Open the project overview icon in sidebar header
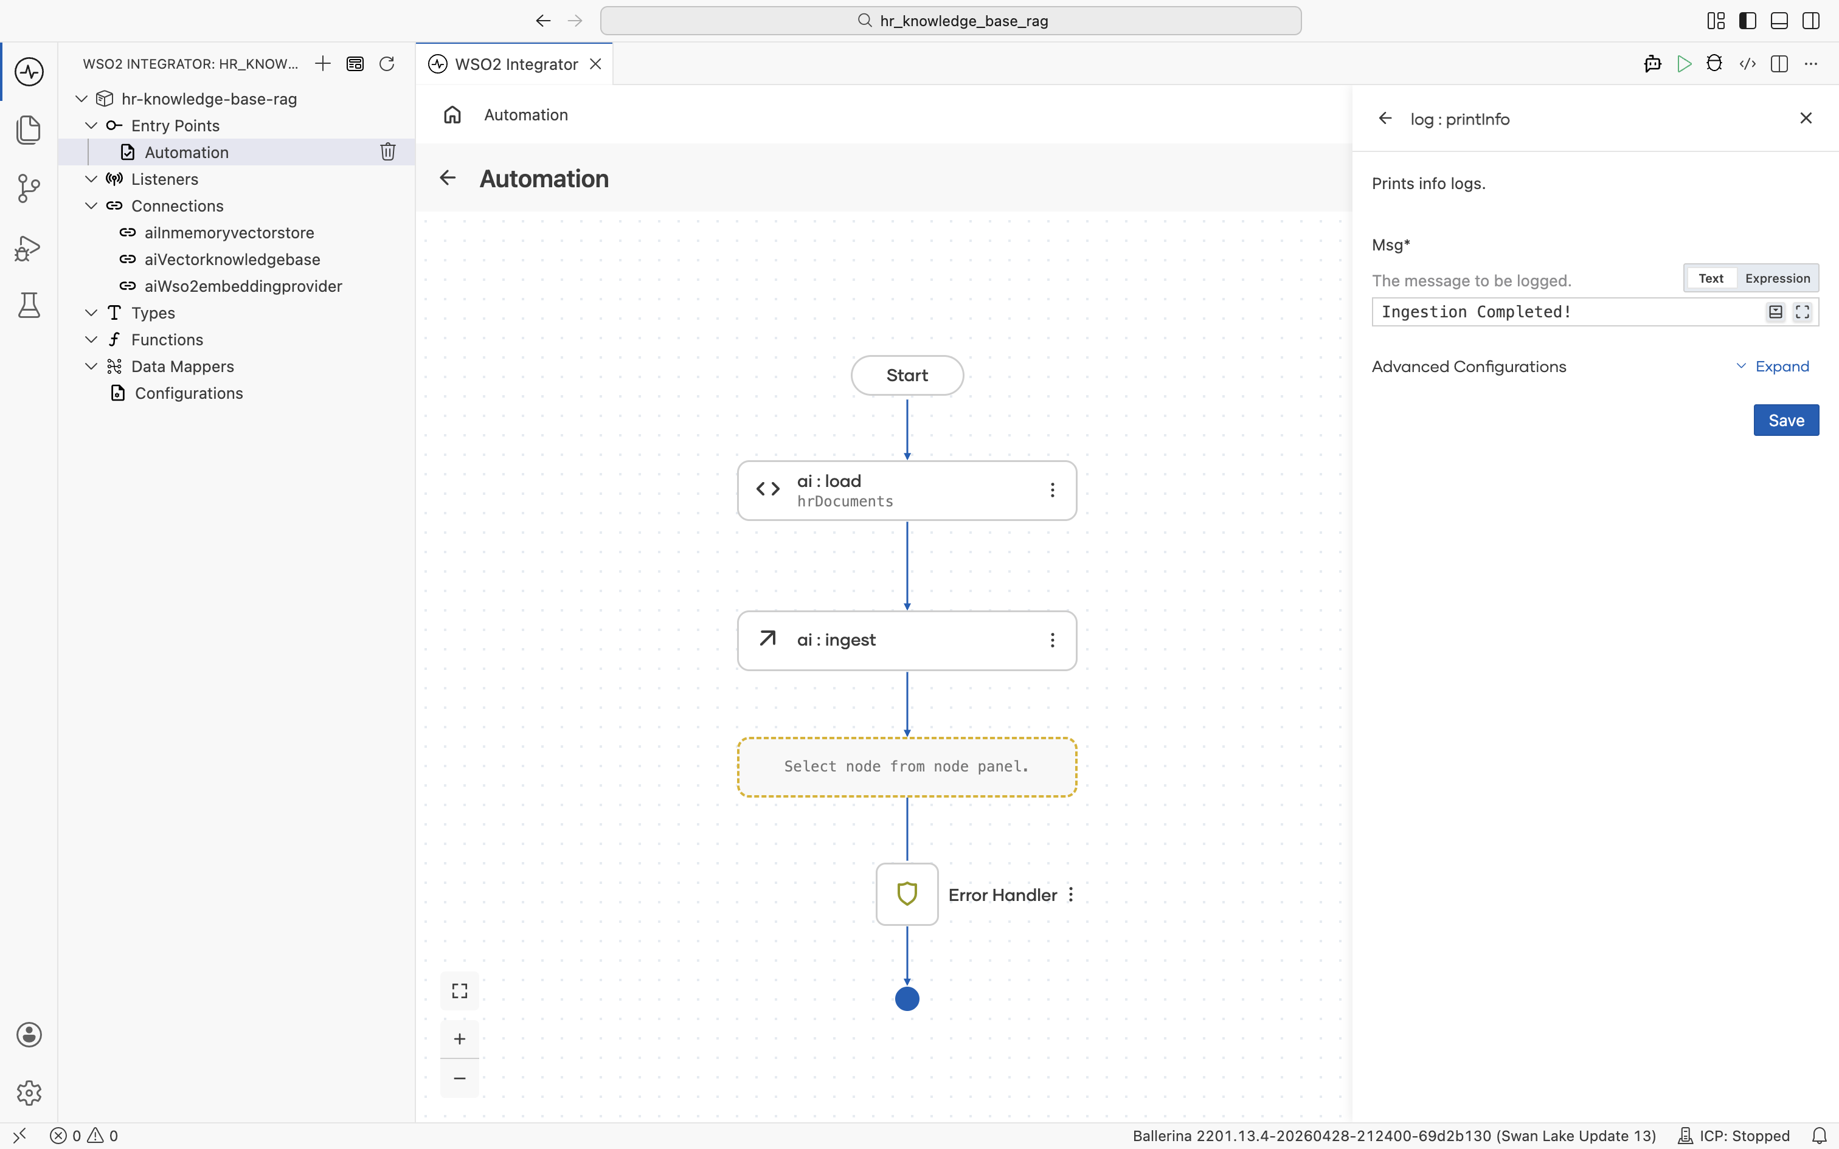The height and width of the screenshot is (1149, 1839). pyautogui.click(x=355, y=64)
